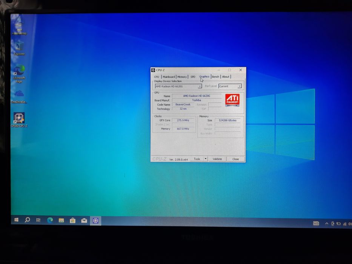Open the CPUID CPU-Z desktop shortcut
Screen dimensions: 352x264
click(19, 120)
